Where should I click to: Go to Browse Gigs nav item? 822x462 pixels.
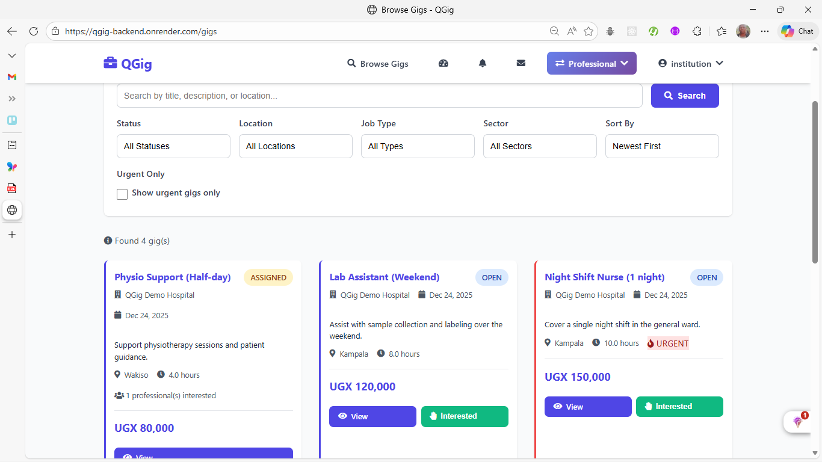coord(378,64)
